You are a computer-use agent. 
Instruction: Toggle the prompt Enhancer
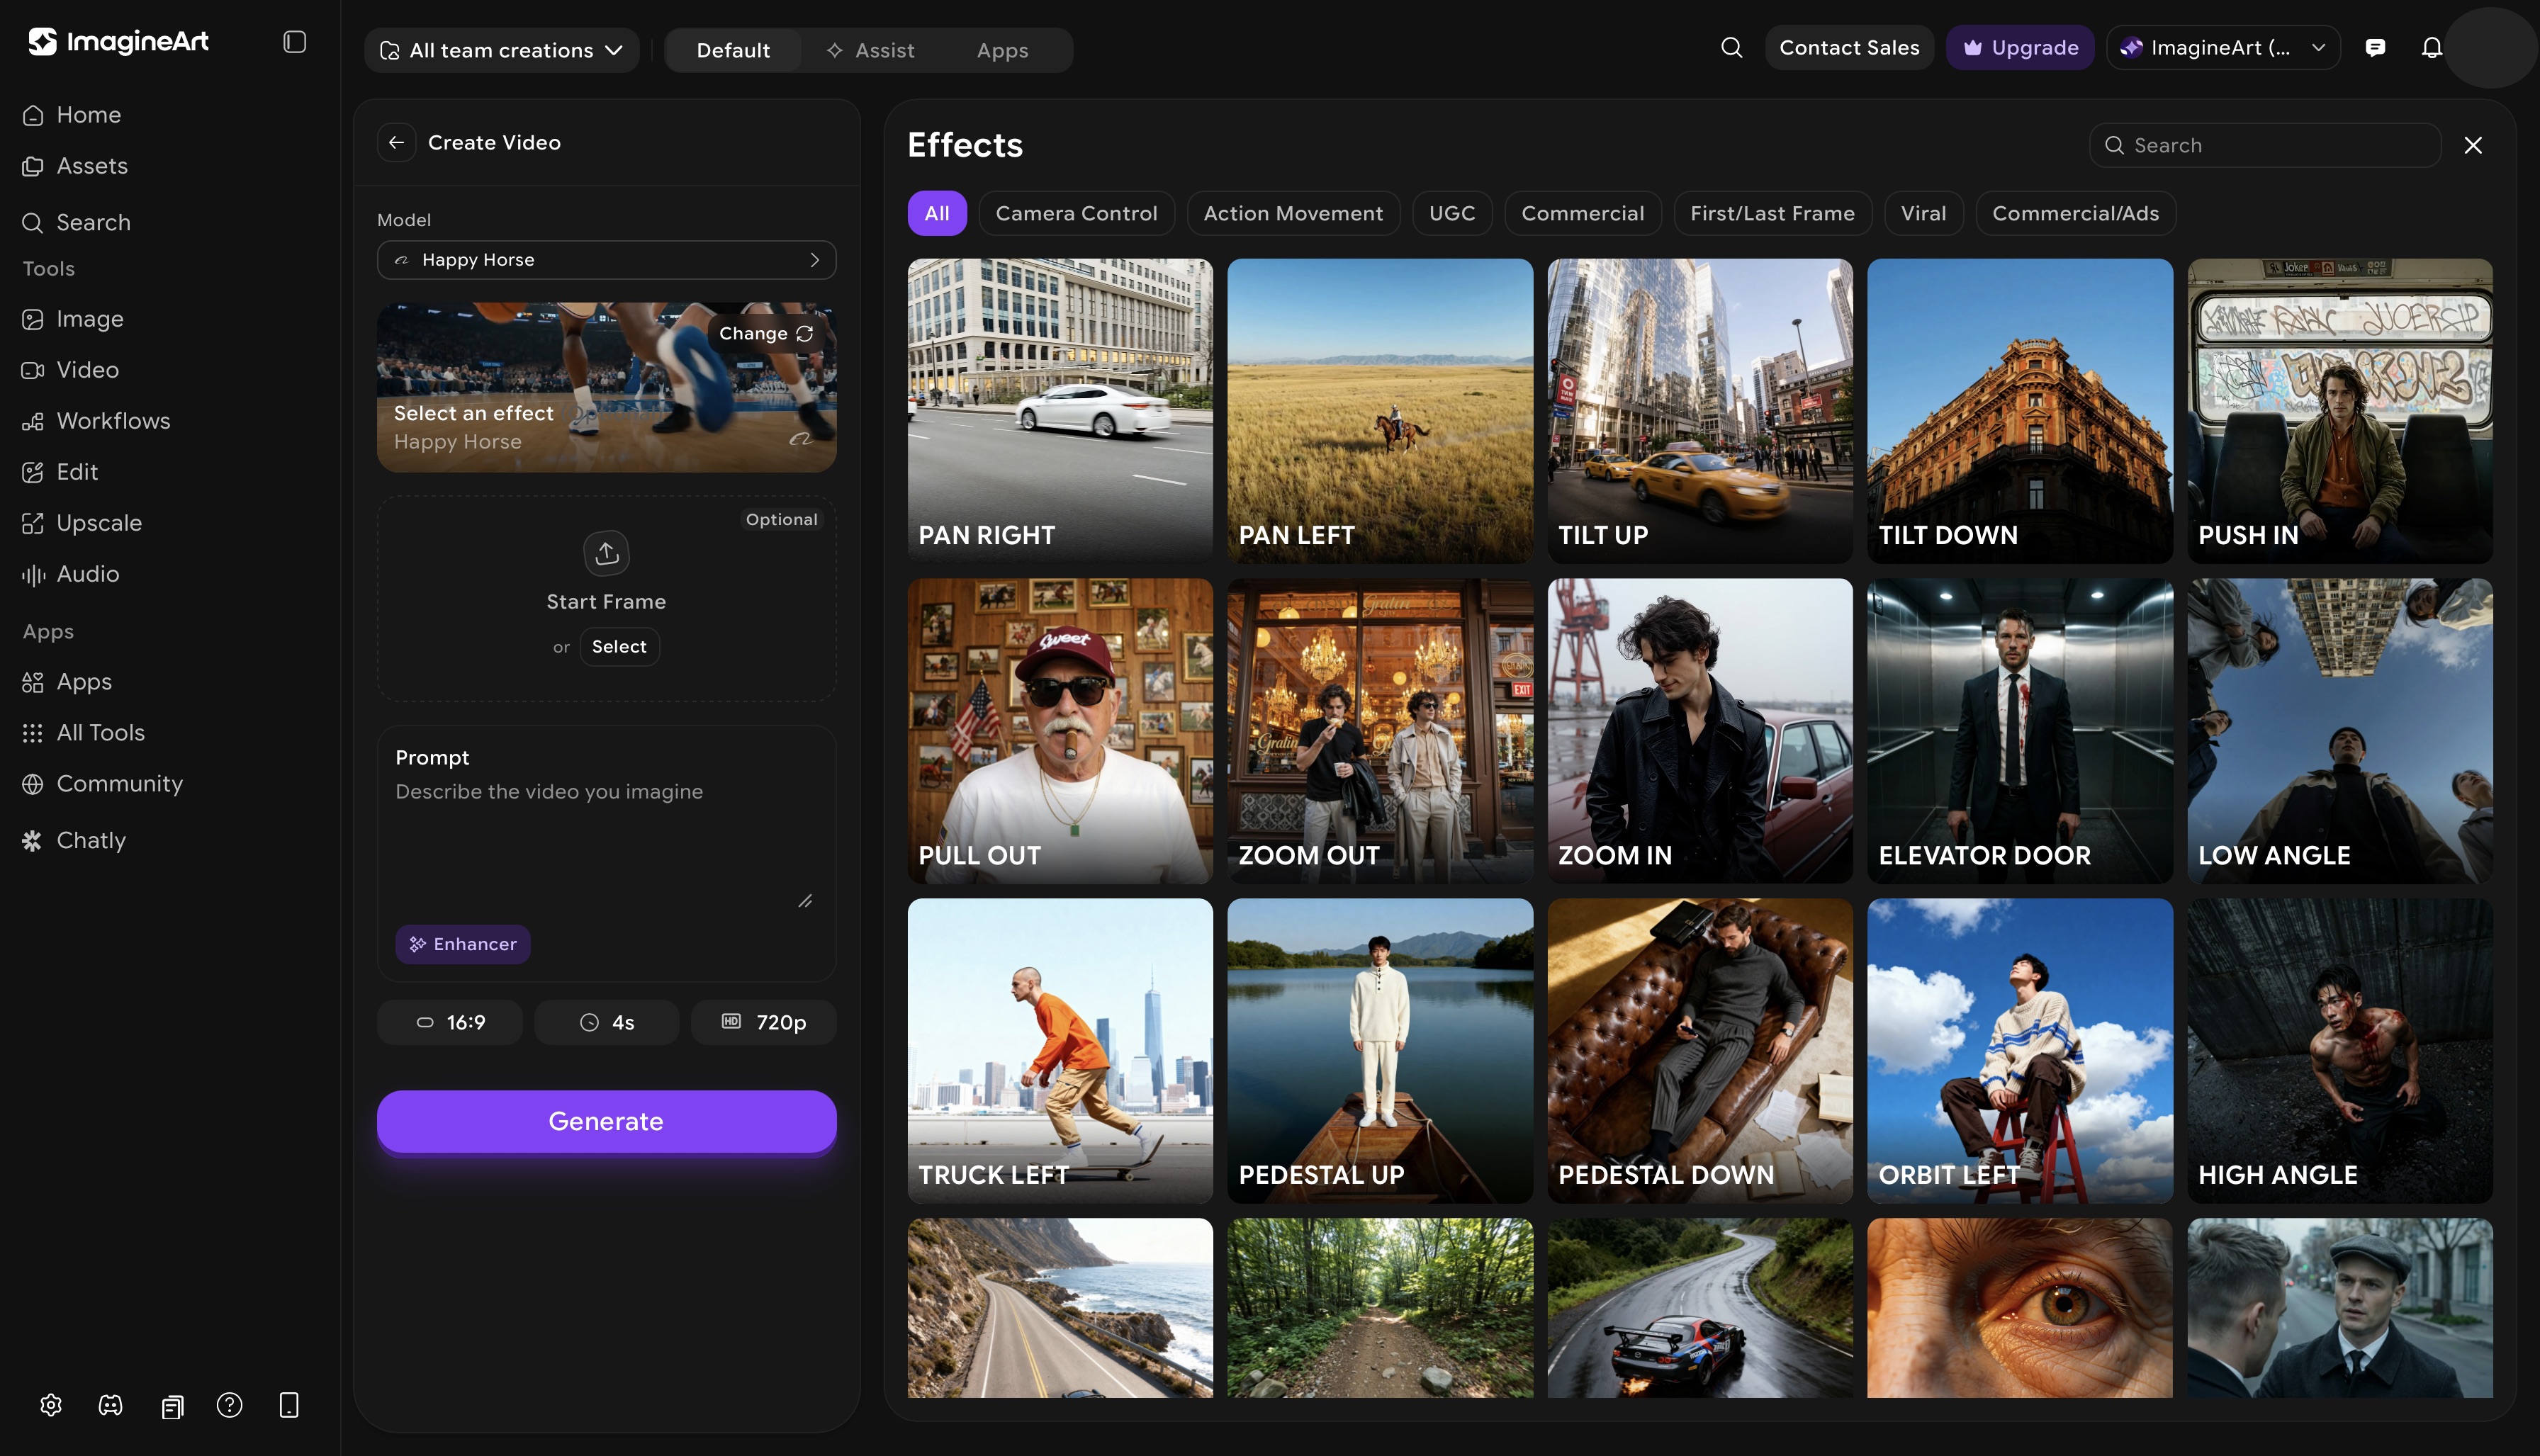463,944
